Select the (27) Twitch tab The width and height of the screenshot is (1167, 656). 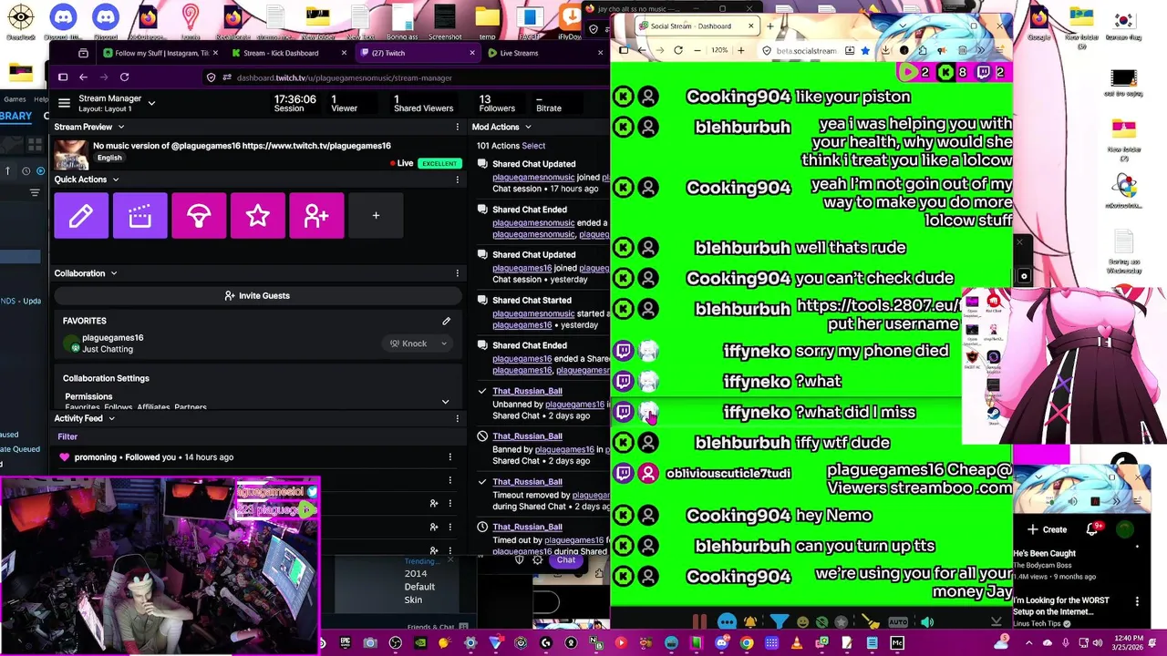(x=418, y=53)
